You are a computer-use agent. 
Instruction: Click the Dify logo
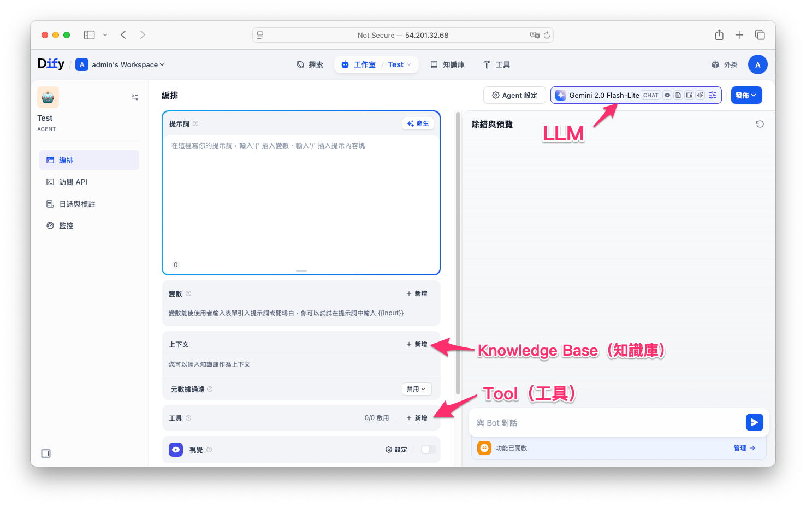(x=51, y=64)
